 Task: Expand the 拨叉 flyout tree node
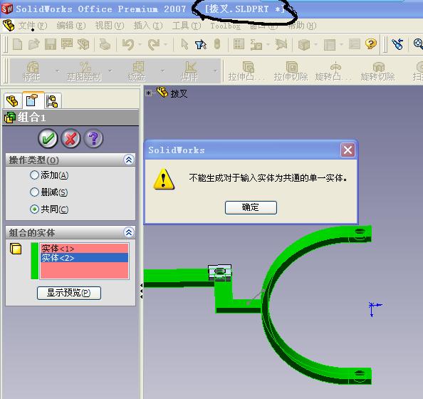[x=148, y=93]
